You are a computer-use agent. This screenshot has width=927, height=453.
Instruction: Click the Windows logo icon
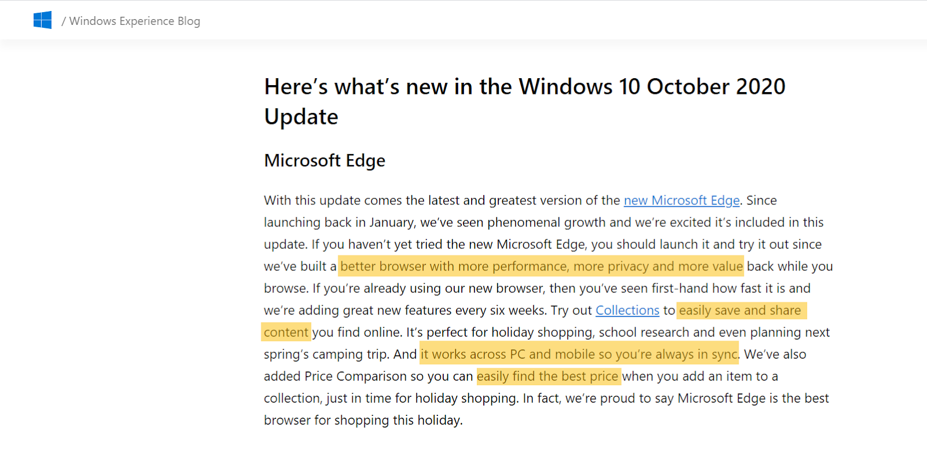click(42, 20)
